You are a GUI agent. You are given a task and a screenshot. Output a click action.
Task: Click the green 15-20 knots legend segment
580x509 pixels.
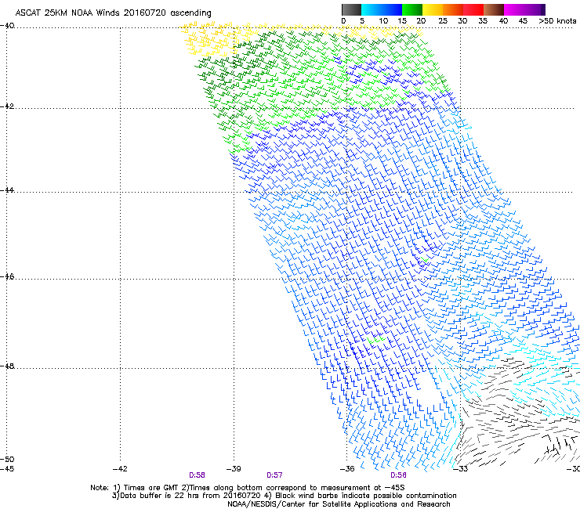(412, 9)
